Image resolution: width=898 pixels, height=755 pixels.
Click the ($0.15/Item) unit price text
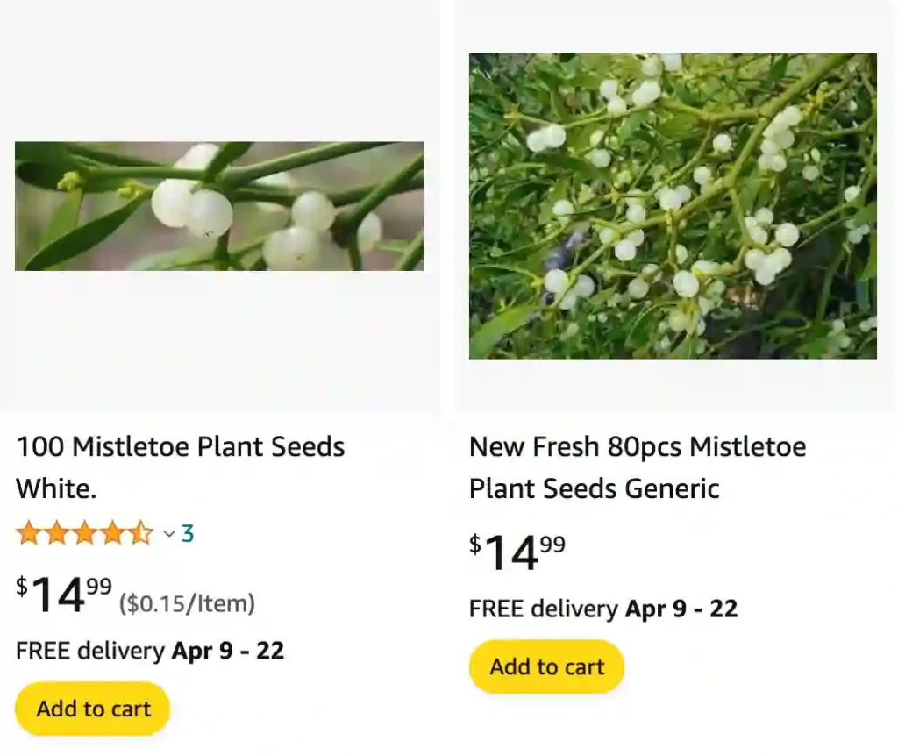click(187, 603)
